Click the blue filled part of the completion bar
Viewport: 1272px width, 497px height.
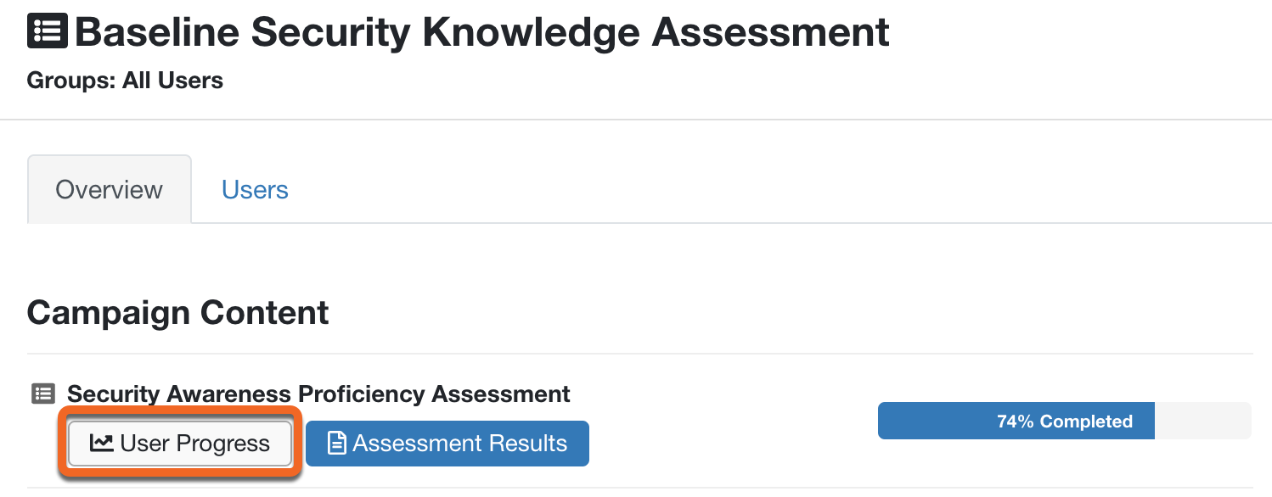pos(1016,421)
